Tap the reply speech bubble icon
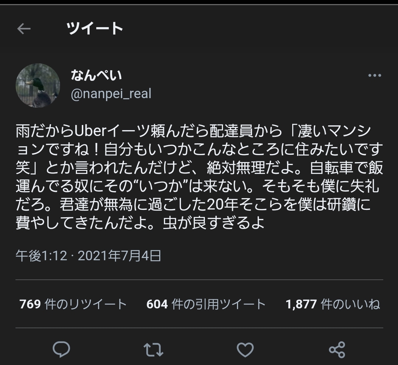 (62, 349)
